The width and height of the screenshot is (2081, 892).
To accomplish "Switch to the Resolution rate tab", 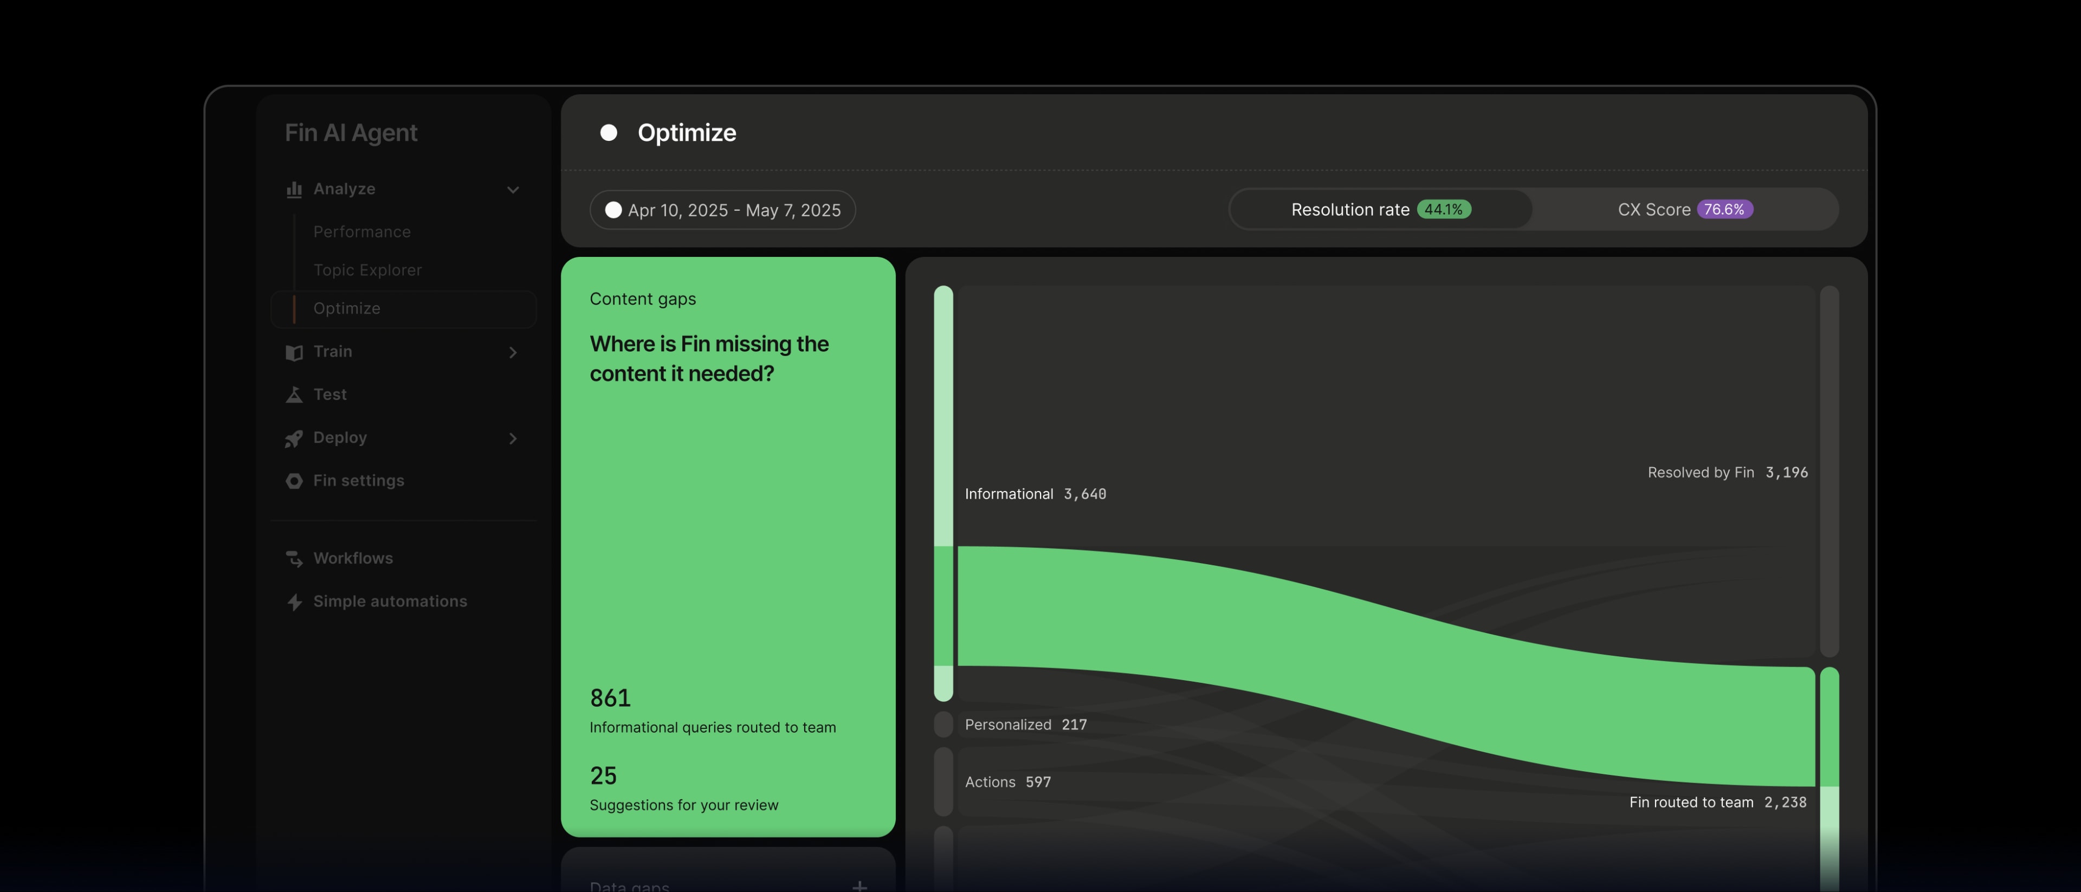I will tap(1381, 209).
